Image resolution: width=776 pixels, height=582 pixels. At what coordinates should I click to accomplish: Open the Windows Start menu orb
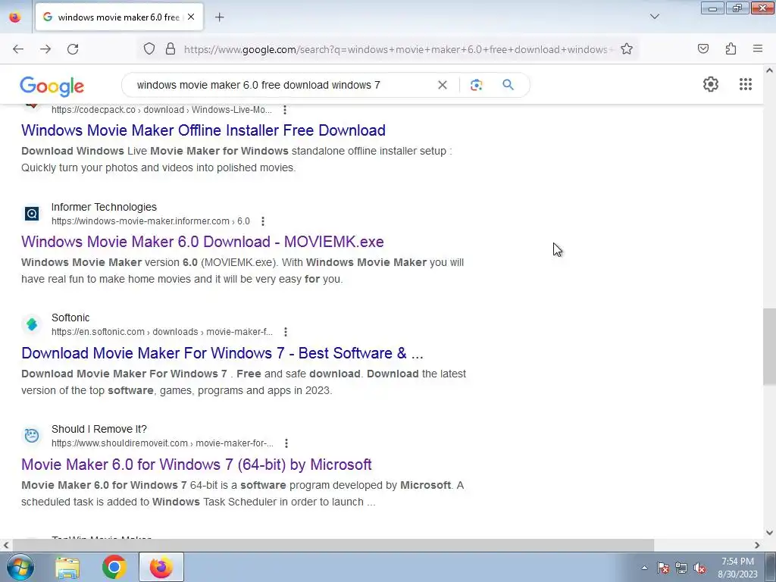coord(19,567)
